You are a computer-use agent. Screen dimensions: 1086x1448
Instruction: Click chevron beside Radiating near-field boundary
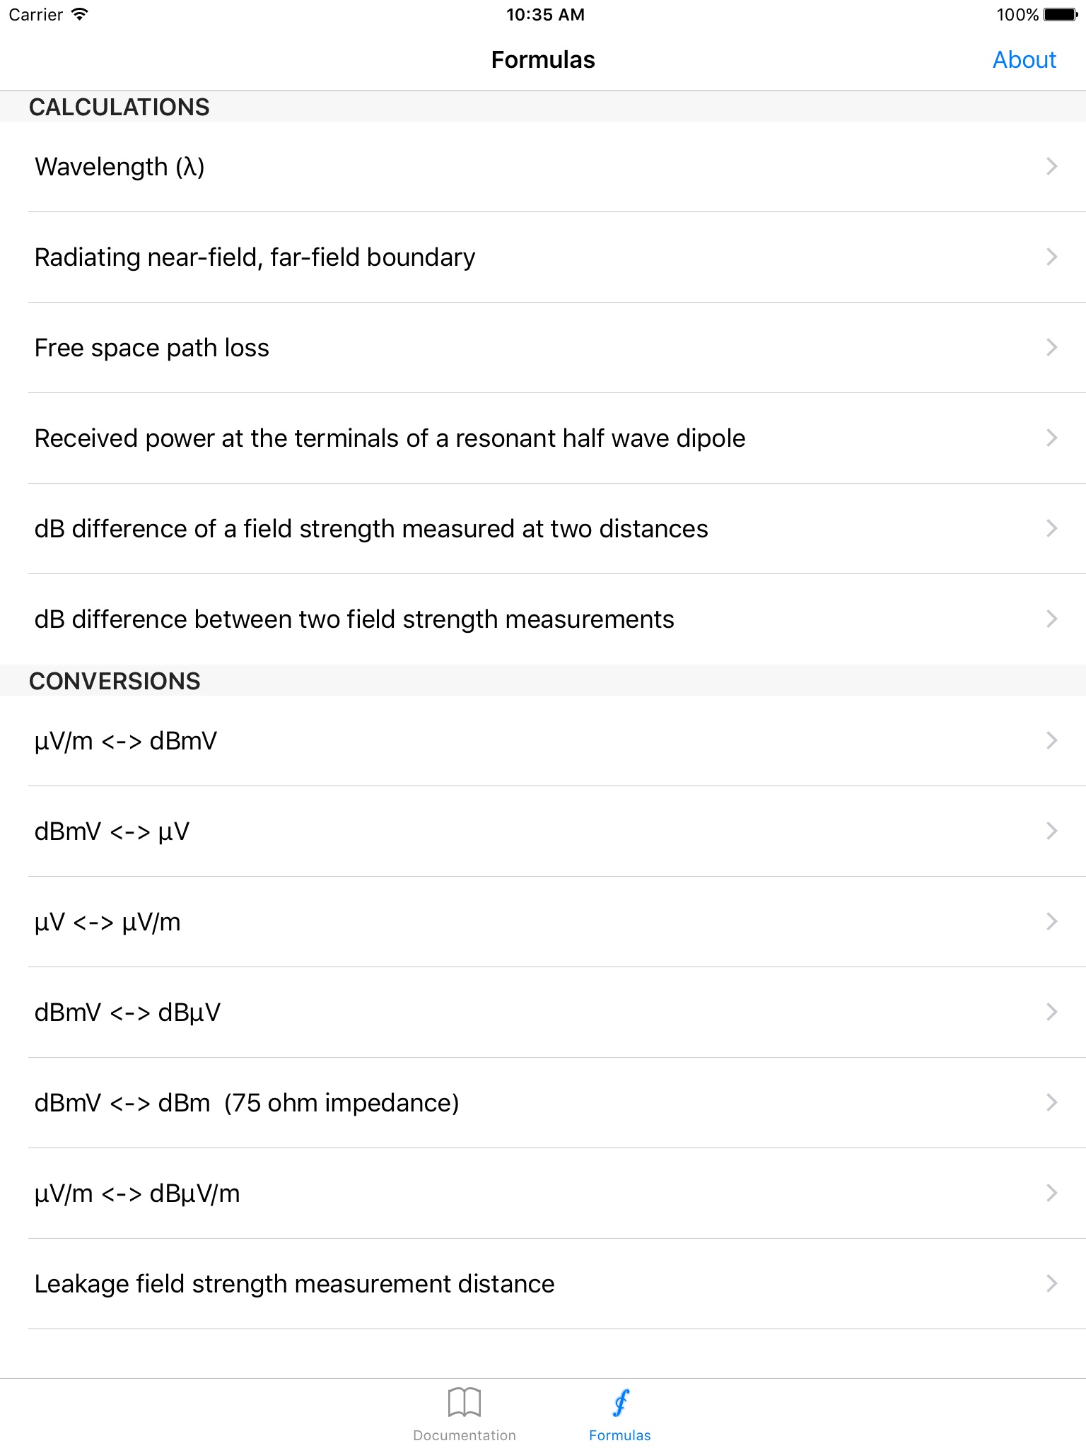pyautogui.click(x=1051, y=257)
